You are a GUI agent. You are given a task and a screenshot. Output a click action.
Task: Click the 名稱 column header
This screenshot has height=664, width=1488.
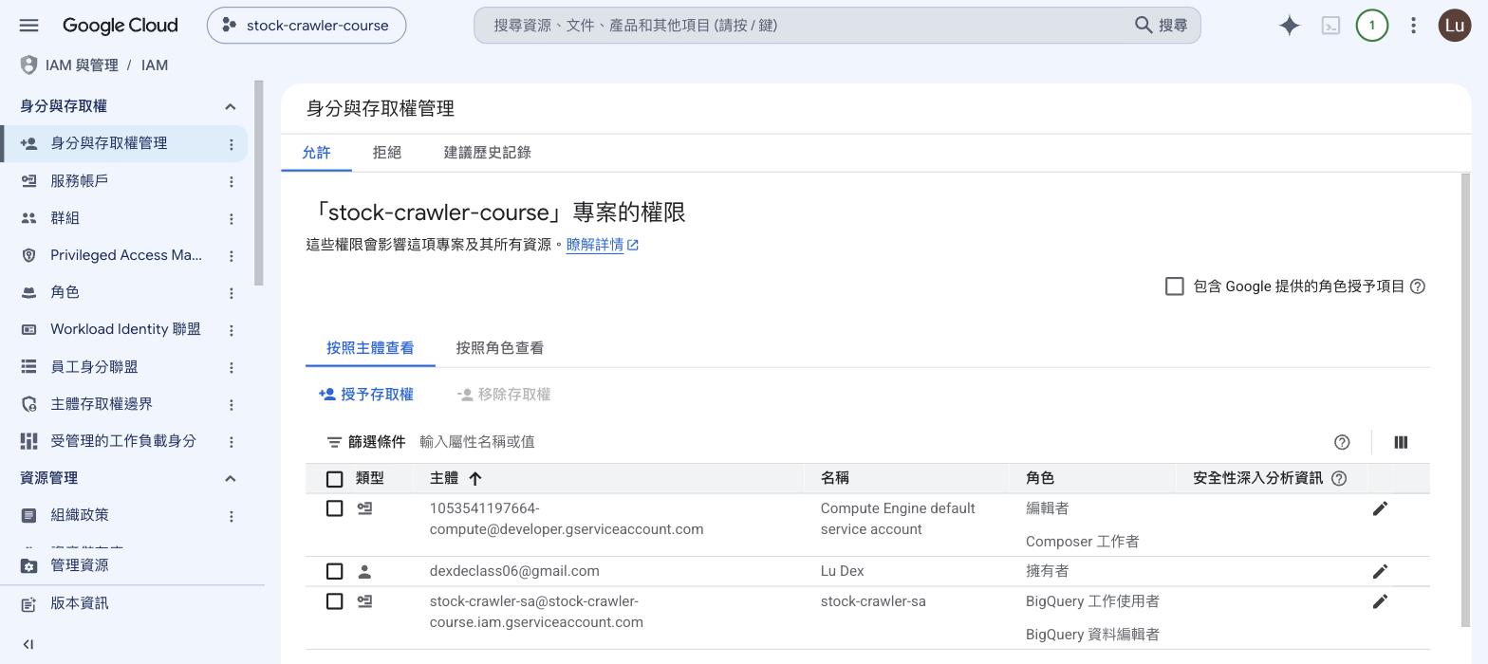coord(835,478)
